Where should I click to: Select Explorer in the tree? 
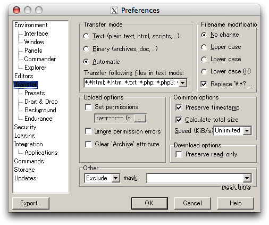tap(35, 68)
